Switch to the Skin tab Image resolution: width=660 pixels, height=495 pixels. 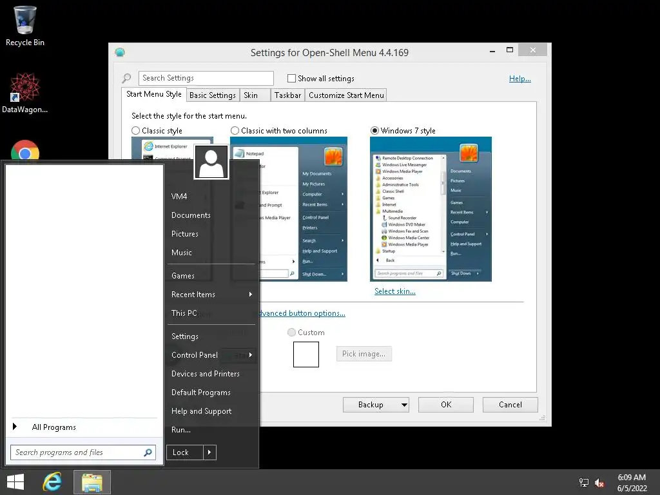click(255, 95)
